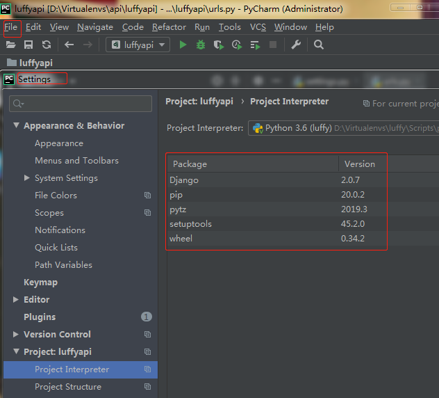Select Project Structure tree item
The height and width of the screenshot is (398, 439).
68,387
